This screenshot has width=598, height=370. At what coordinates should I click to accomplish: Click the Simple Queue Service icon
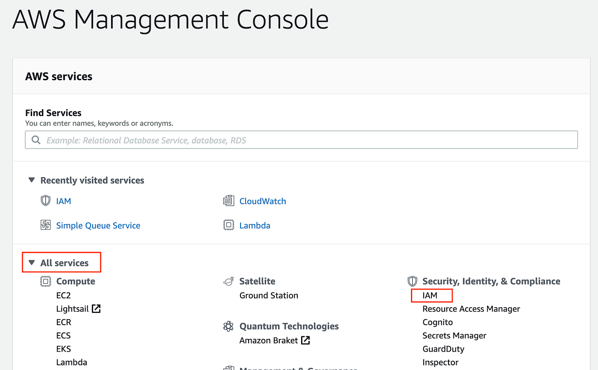pyautogui.click(x=46, y=225)
